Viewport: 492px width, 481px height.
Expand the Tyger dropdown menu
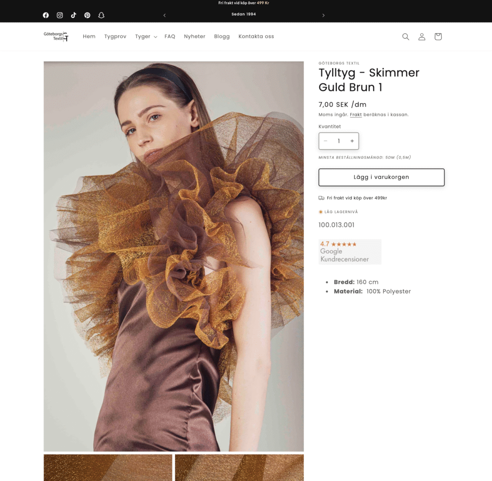click(146, 37)
